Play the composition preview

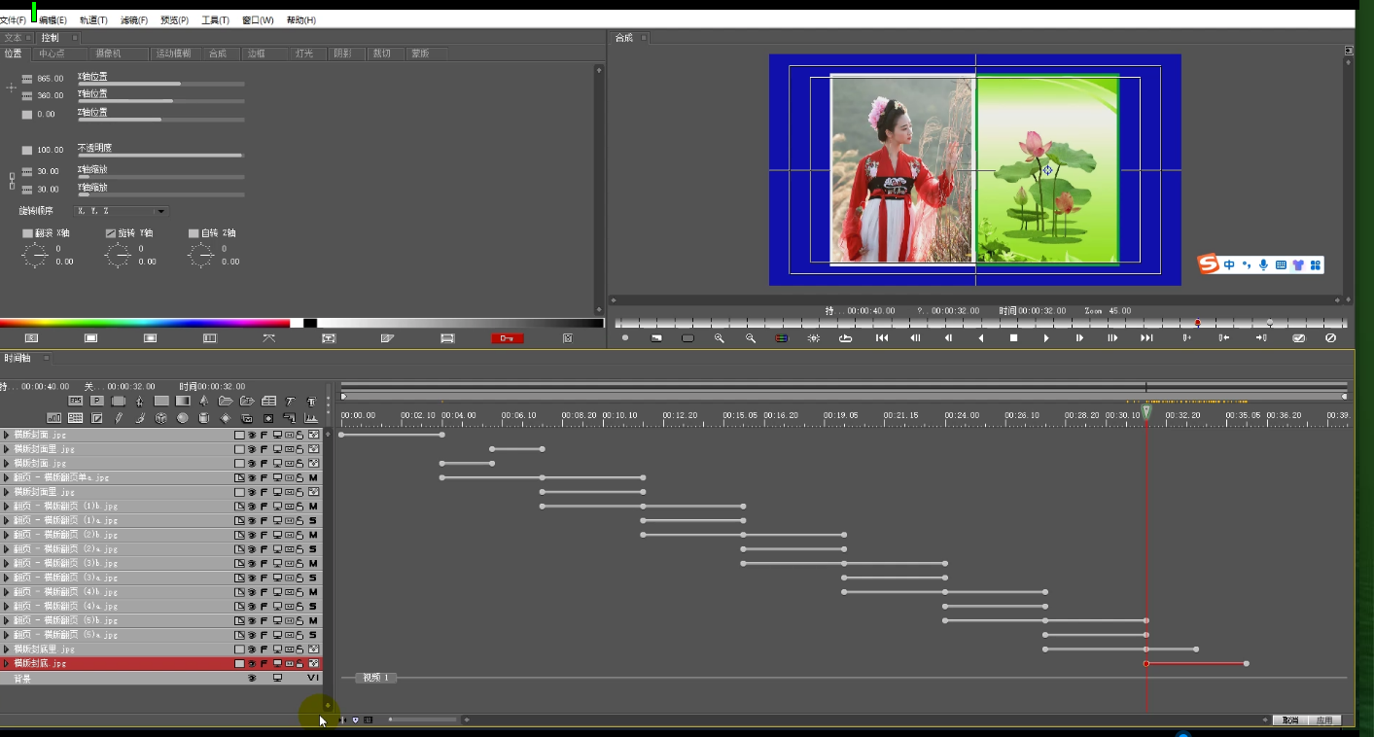pyautogui.click(x=1046, y=338)
